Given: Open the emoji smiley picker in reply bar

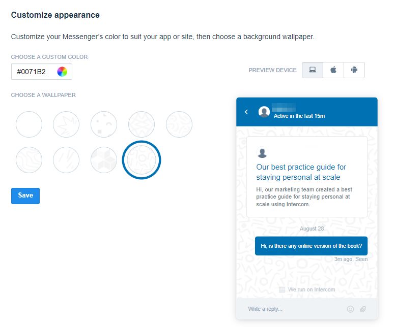Looking at the screenshot, I should (x=350, y=309).
